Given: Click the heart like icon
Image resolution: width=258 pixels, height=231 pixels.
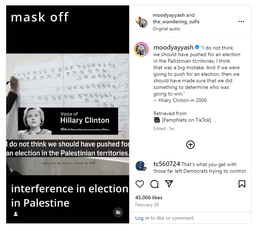Looking at the screenshot, I should [140, 184].
